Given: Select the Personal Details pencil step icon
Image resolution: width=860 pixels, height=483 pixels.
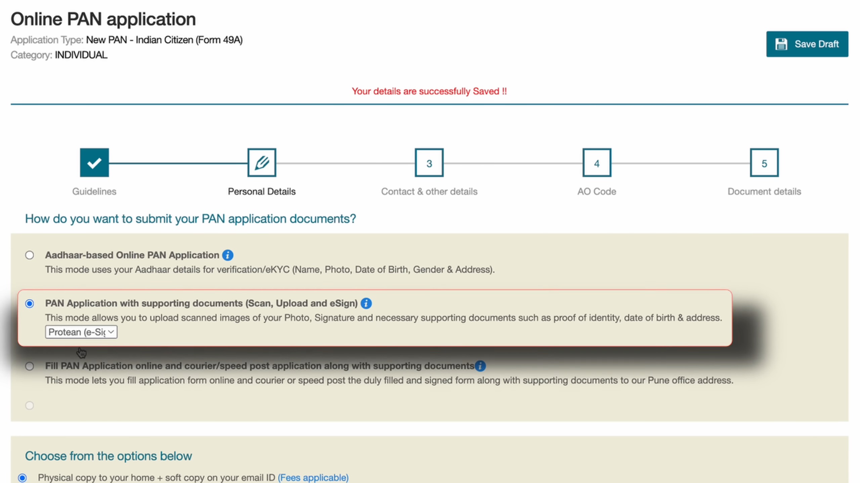Looking at the screenshot, I should (x=262, y=163).
